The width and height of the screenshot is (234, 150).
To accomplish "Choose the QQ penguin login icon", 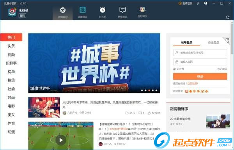I will click(x=191, y=91).
